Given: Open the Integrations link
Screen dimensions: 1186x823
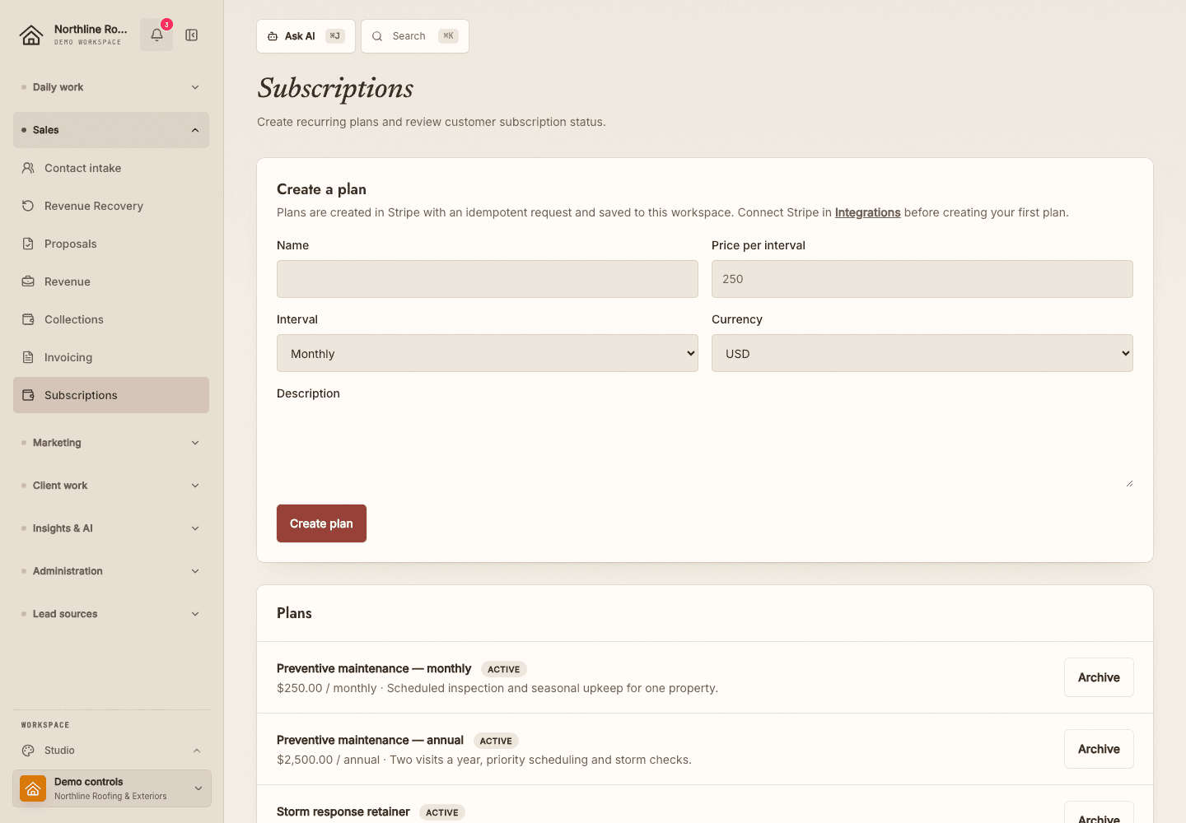Looking at the screenshot, I should click(867, 212).
